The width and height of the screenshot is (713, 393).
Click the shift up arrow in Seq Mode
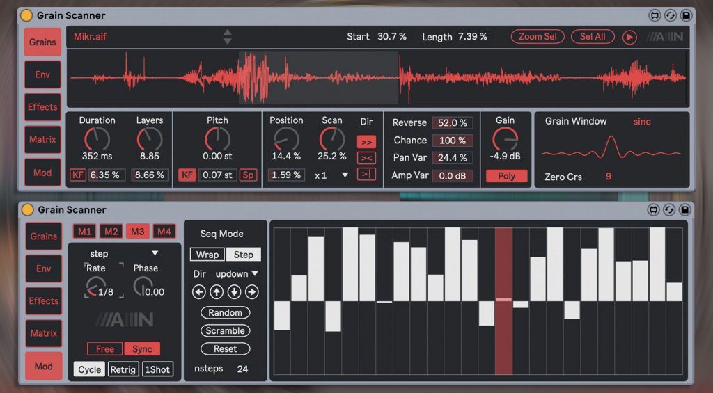217,291
